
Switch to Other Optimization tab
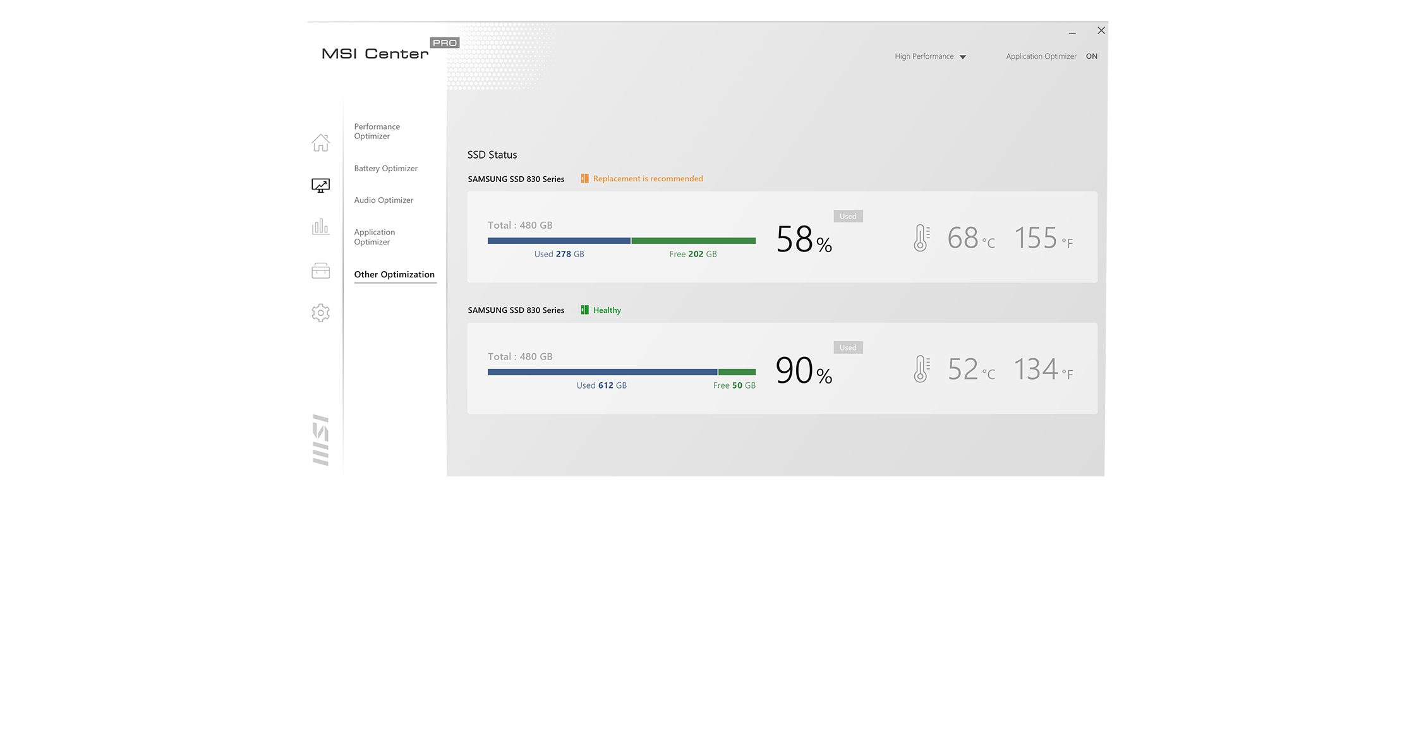394,275
